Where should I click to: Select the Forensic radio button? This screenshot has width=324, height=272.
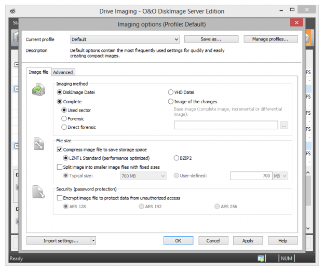[64, 118]
